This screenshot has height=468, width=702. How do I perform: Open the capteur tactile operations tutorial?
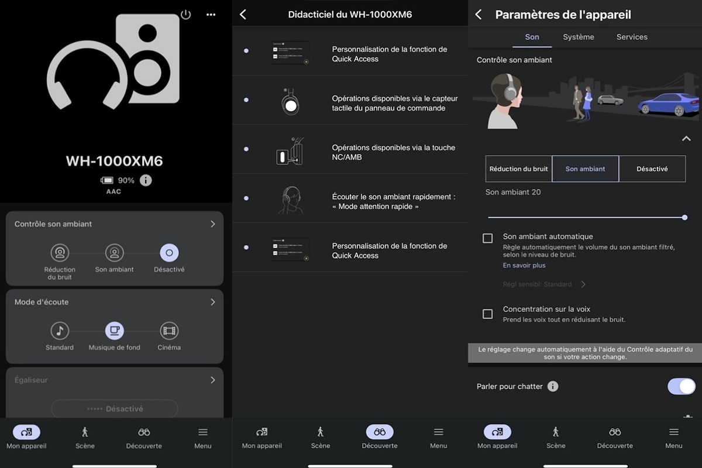coord(350,100)
